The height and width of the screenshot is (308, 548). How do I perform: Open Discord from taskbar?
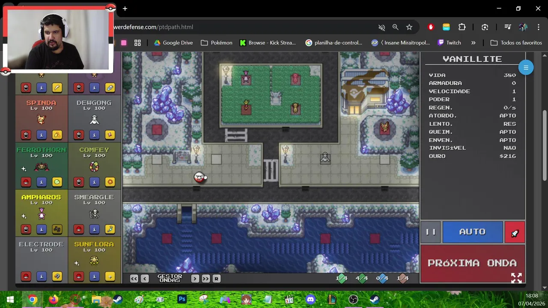[310, 299]
